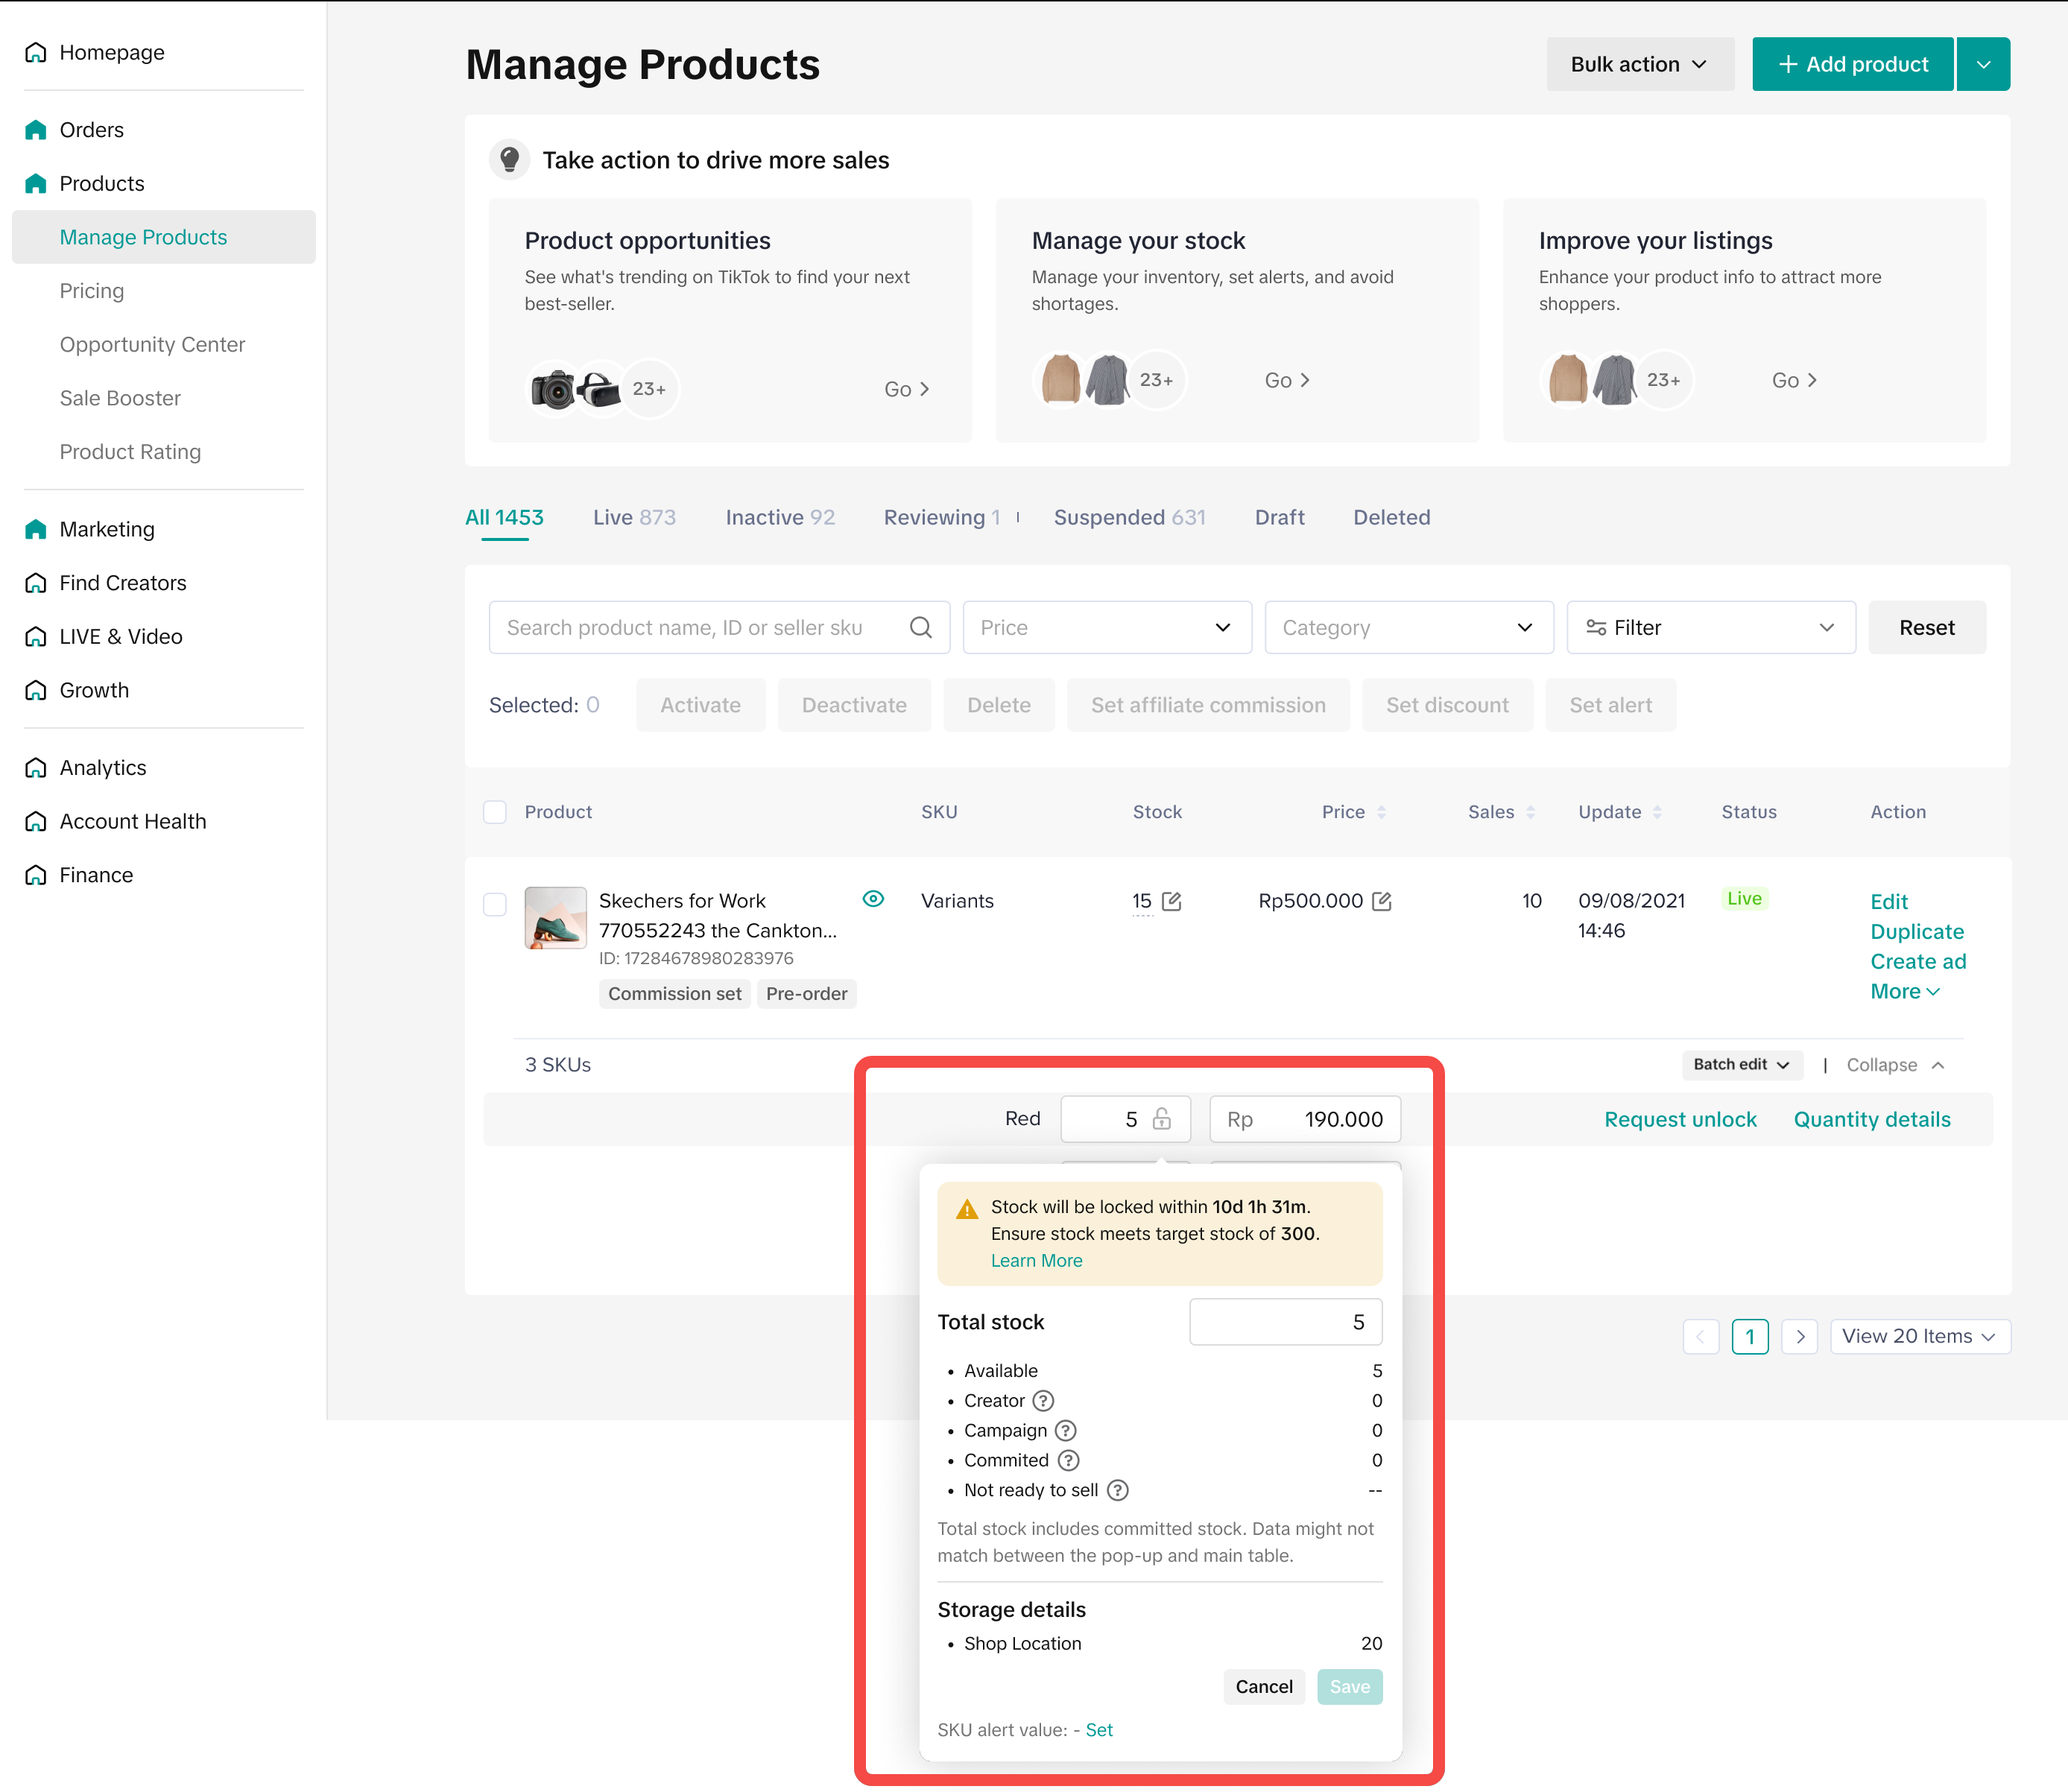
Task: Click the Red SKU stock lock icon
Action: (1161, 1119)
